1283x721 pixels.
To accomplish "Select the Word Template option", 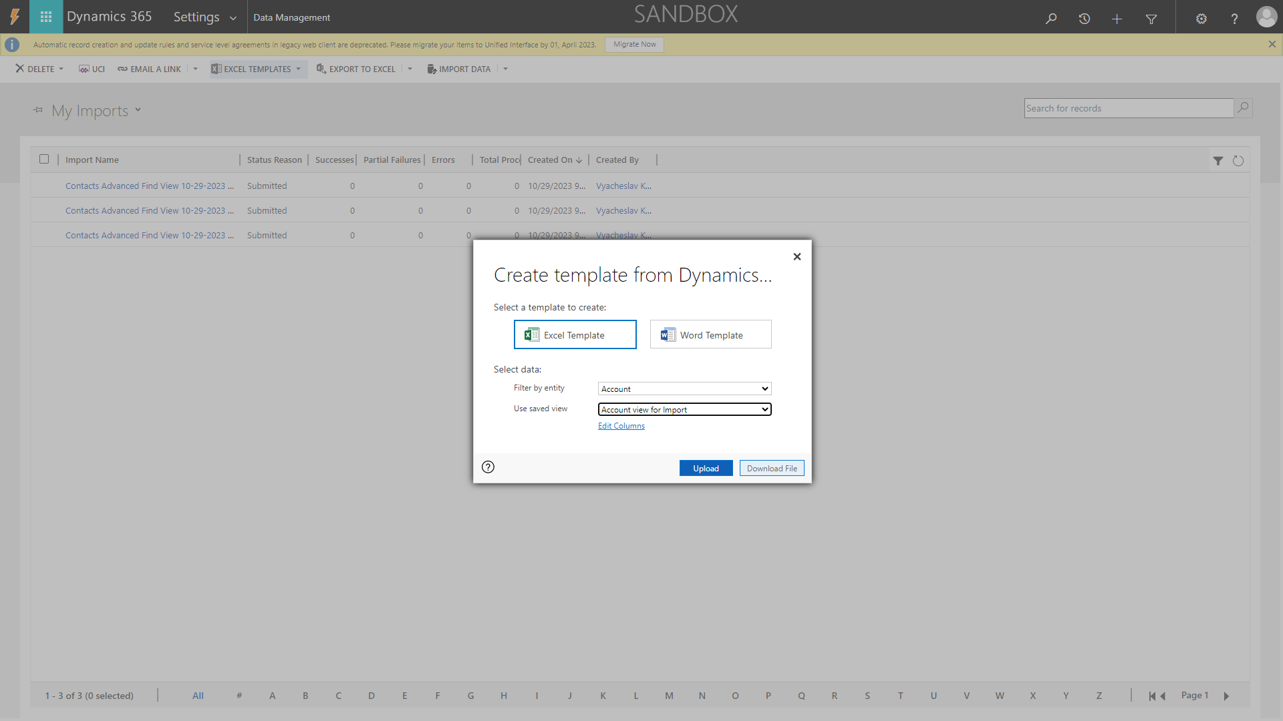I will tap(711, 334).
